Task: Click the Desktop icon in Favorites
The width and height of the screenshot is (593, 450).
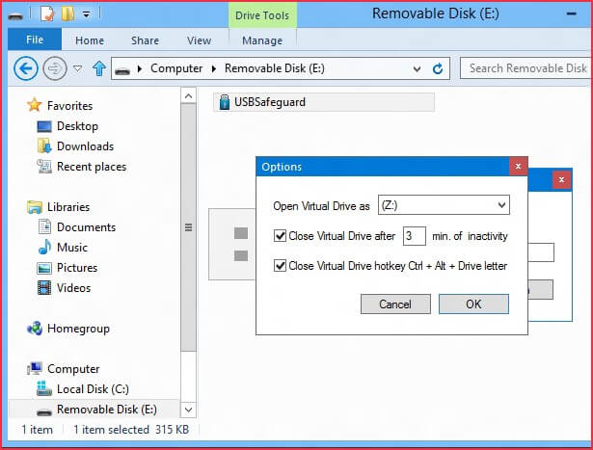Action: (x=44, y=126)
